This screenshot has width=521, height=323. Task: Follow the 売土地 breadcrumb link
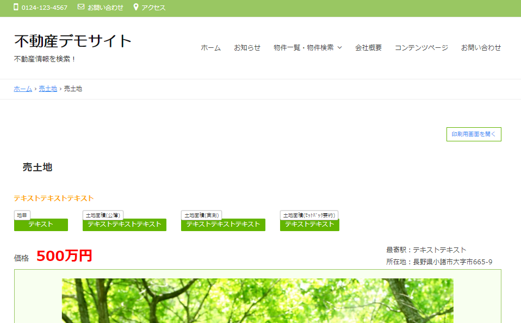(x=48, y=89)
